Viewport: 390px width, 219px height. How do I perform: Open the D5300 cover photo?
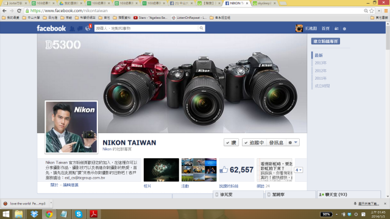coord(172,83)
